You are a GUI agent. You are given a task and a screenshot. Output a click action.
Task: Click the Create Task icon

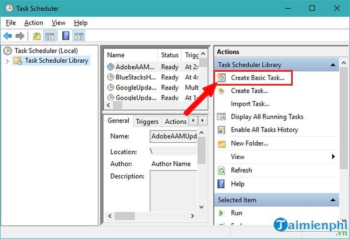[221, 91]
